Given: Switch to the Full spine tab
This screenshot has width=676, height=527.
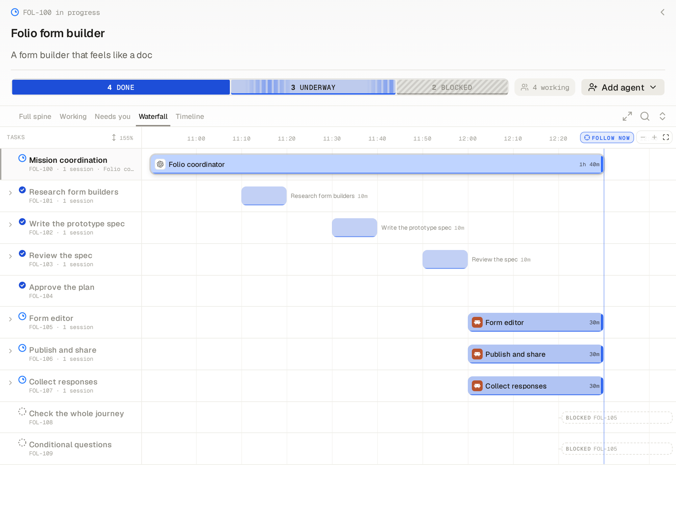Looking at the screenshot, I should tap(35, 117).
